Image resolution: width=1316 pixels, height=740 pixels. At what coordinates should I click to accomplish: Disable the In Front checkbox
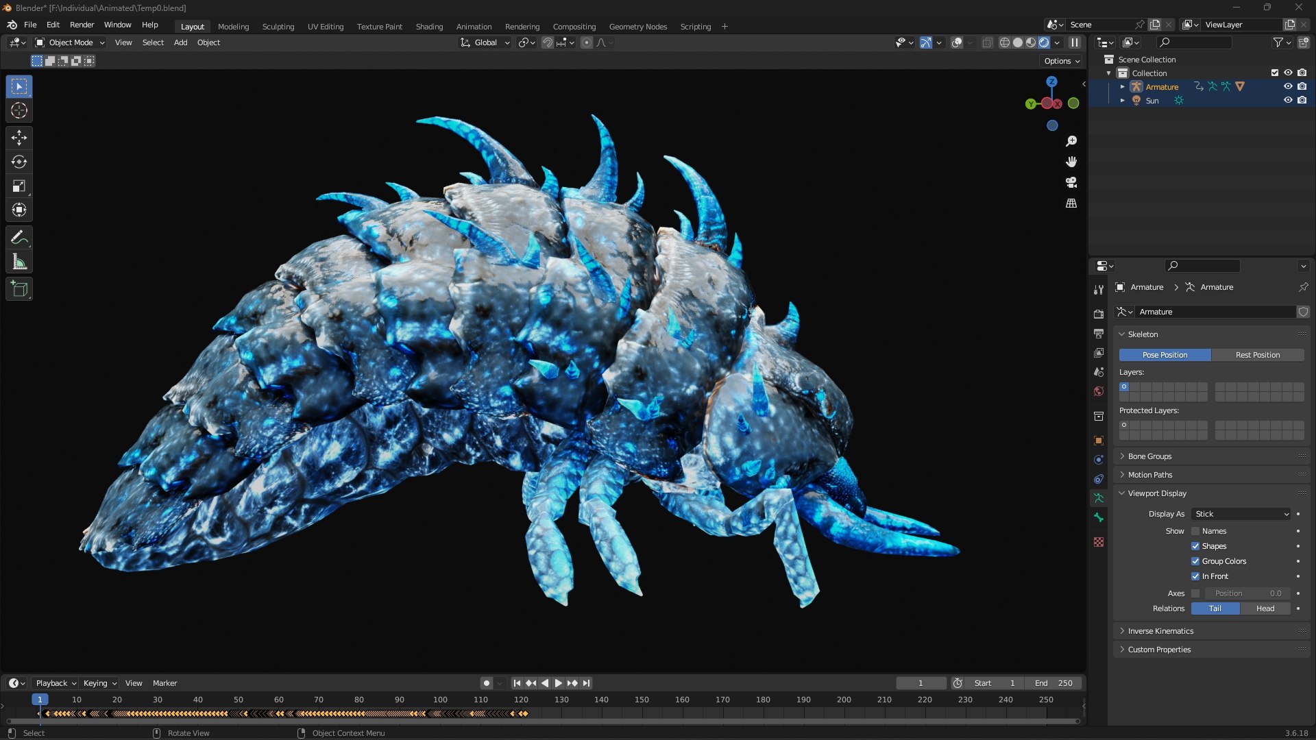click(x=1195, y=576)
